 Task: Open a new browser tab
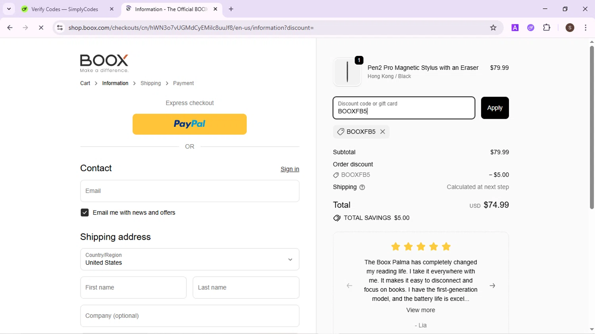point(231,9)
